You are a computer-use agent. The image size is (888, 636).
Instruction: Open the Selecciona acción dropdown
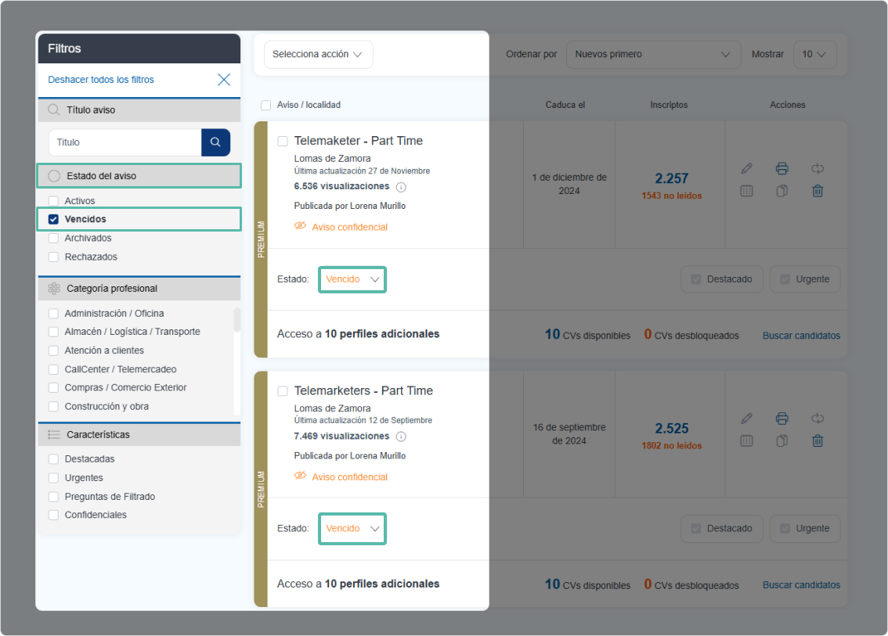click(x=318, y=55)
